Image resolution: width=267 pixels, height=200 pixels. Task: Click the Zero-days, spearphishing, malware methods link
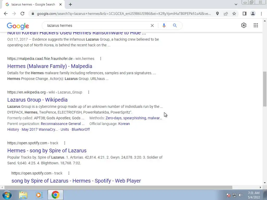coord(134,118)
